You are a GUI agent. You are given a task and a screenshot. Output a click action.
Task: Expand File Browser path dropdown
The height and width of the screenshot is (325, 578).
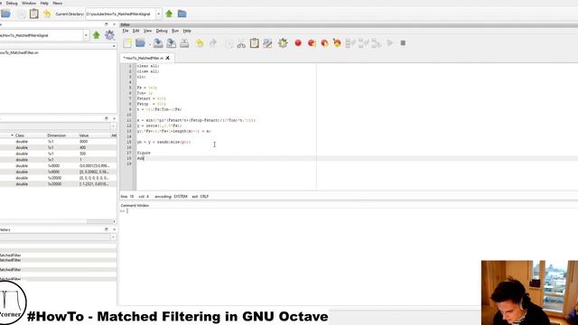[x=86, y=35]
